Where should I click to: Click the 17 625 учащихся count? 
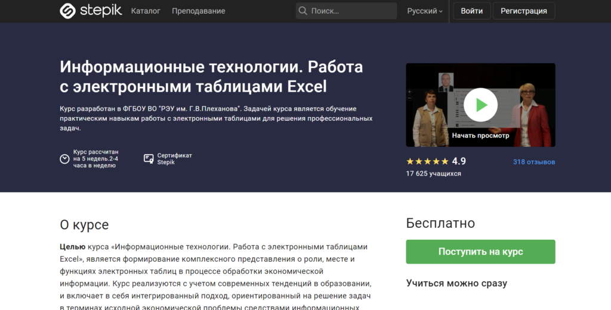[433, 174]
